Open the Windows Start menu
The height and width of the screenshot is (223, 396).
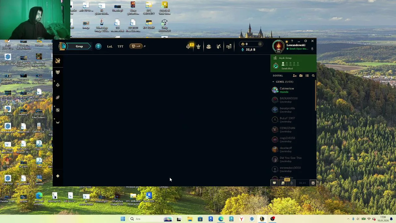[123, 219]
